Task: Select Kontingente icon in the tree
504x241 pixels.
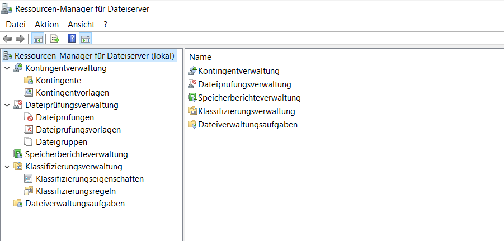Action: pyautogui.click(x=29, y=81)
